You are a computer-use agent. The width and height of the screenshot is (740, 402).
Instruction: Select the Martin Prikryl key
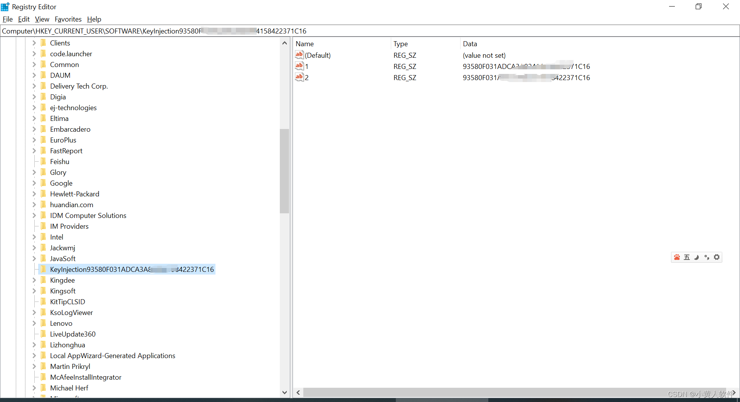[x=70, y=366]
